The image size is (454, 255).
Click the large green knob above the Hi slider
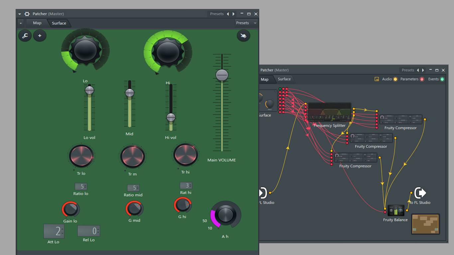(x=168, y=52)
